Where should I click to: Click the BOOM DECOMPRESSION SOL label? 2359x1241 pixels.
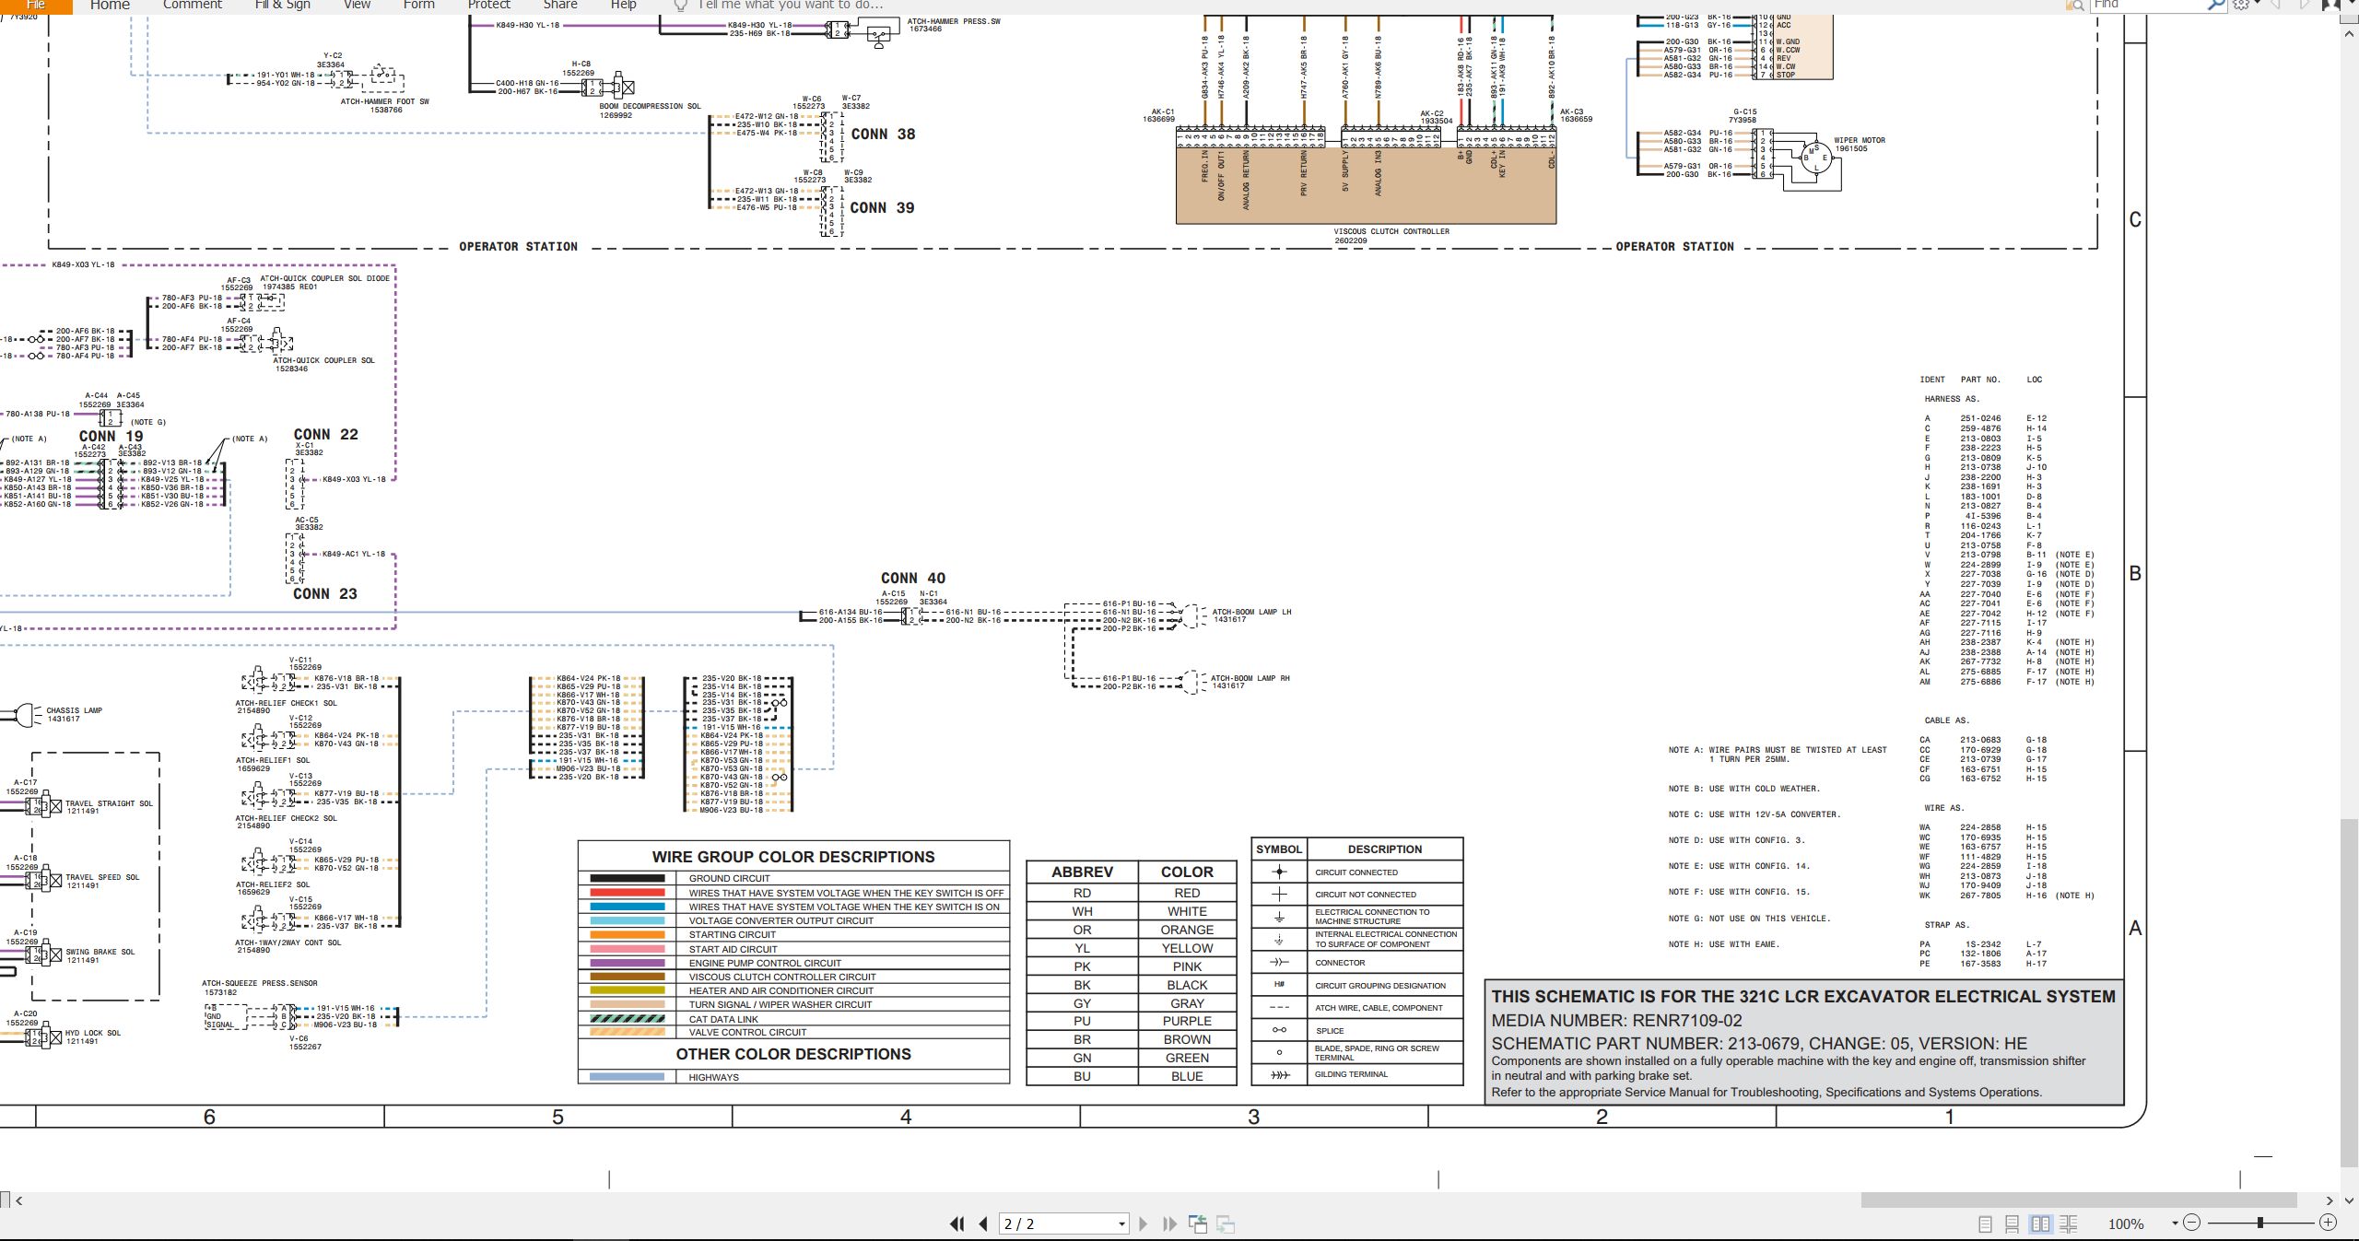(x=650, y=106)
